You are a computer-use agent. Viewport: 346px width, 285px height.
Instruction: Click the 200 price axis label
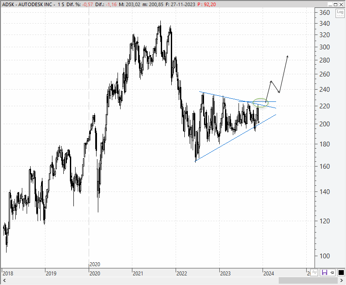[325, 124]
